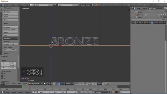Open the 3D view editor type selector
Screen dimensions: 167x94
coord(3,84)
